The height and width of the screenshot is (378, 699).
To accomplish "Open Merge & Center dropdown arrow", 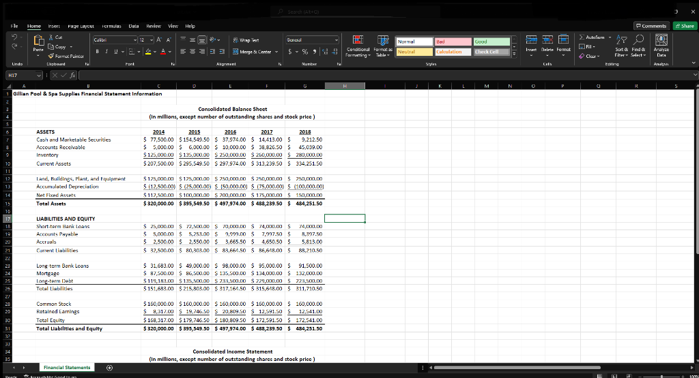I will [x=276, y=52].
